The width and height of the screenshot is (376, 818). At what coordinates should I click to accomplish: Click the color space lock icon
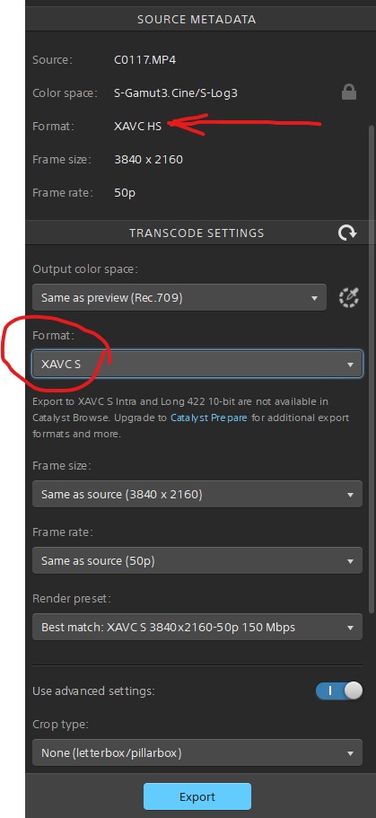[349, 92]
